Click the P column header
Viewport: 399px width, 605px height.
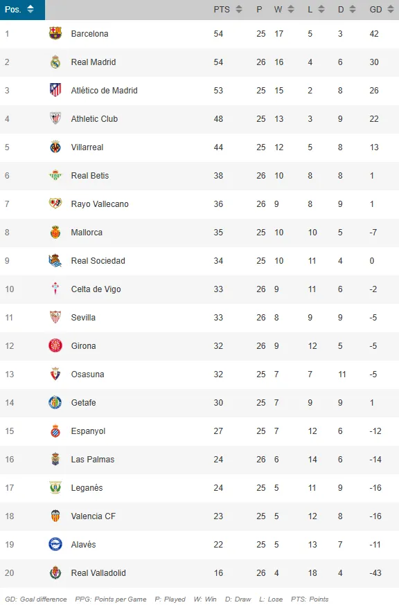pyautogui.click(x=260, y=9)
